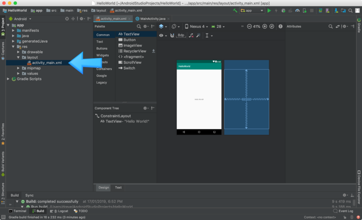This screenshot has width=362, height=220.
Task: Open the TODO tool tab
Action: [81, 211]
